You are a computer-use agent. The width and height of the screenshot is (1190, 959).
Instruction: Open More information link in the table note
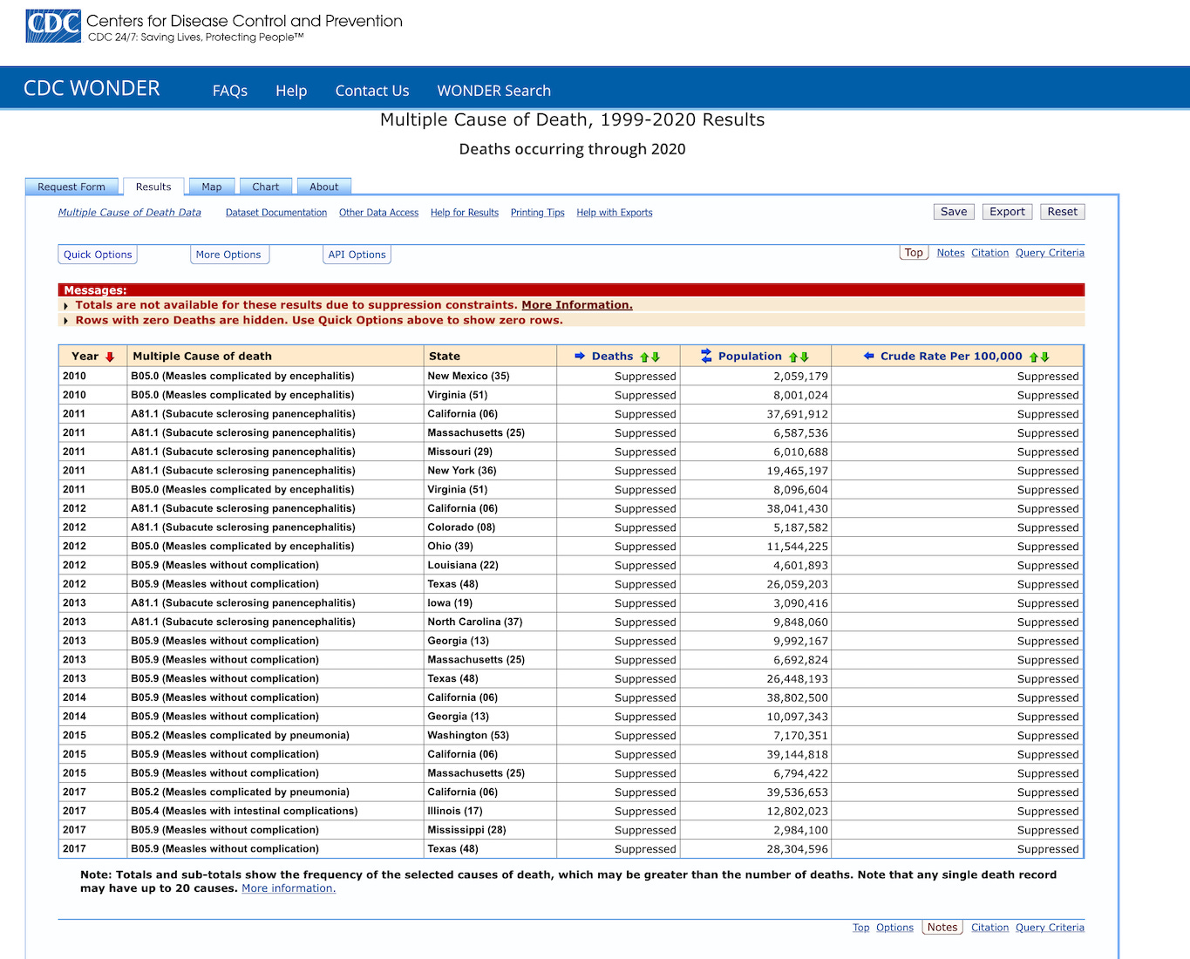coord(289,888)
